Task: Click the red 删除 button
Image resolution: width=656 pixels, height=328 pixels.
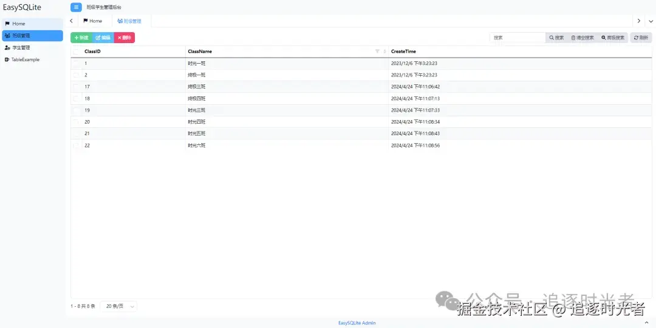Action: (x=125, y=38)
